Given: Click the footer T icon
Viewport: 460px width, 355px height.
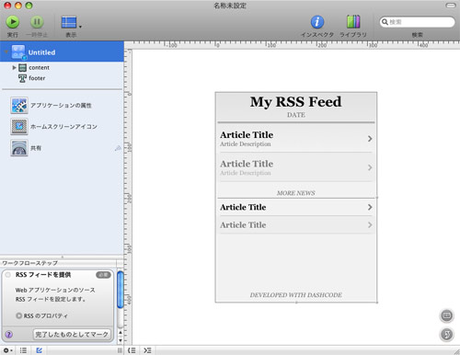Looking at the screenshot, I should tap(22, 78).
